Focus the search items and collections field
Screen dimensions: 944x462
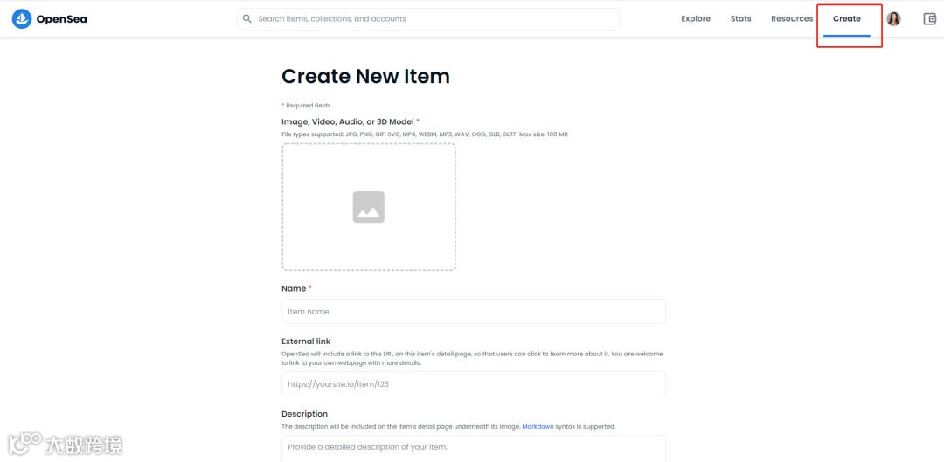[x=428, y=18]
